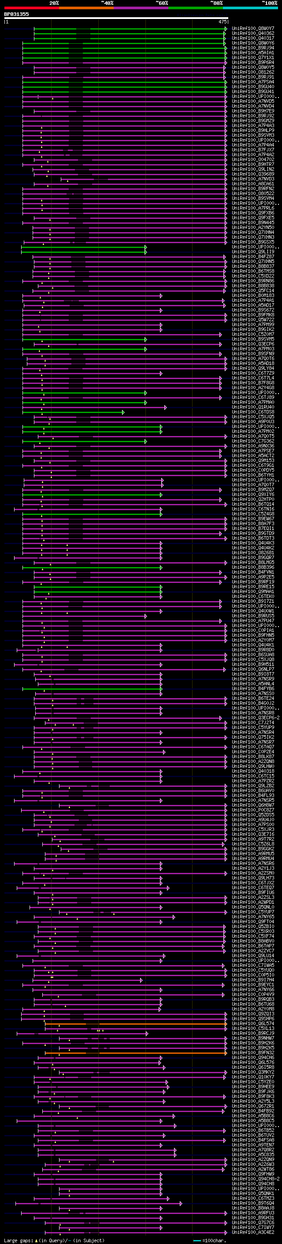Click the UniRef100_B9T6D4 alignment arrowhead
Image resolution: width=282 pixels, height=1244 pixels.
181,1203
